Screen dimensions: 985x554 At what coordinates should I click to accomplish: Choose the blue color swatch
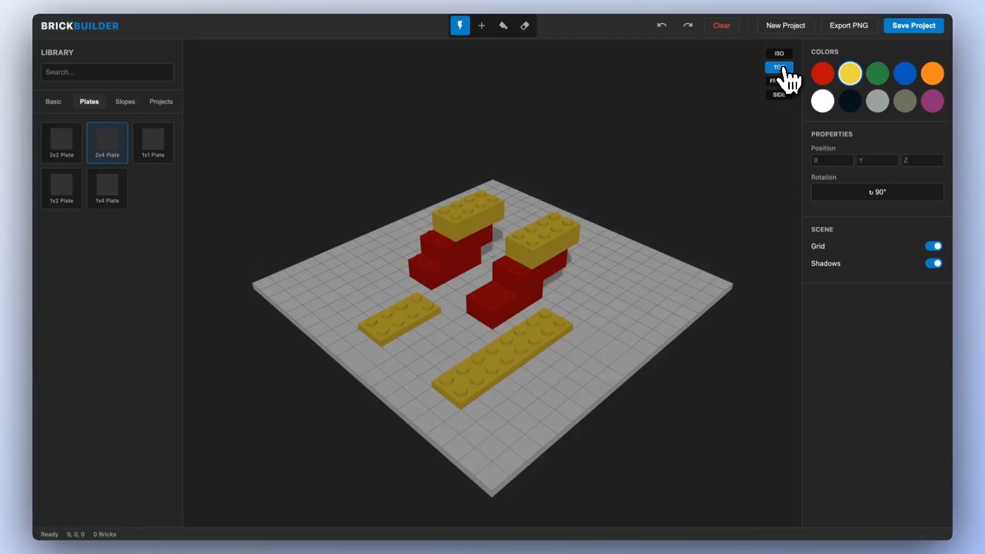pos(905,74)
